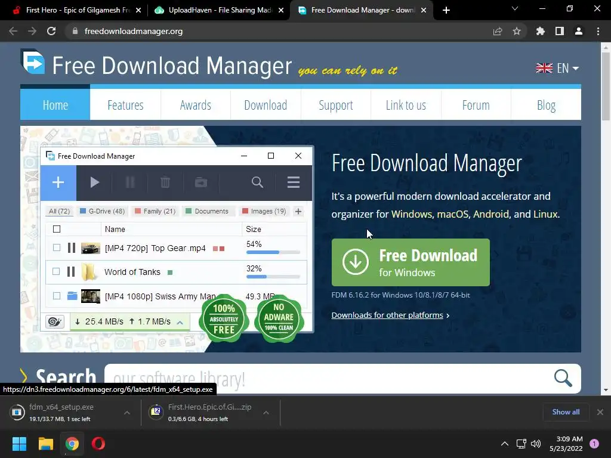
Task: Open the Awards navigation tab
Action: point(196,104)
